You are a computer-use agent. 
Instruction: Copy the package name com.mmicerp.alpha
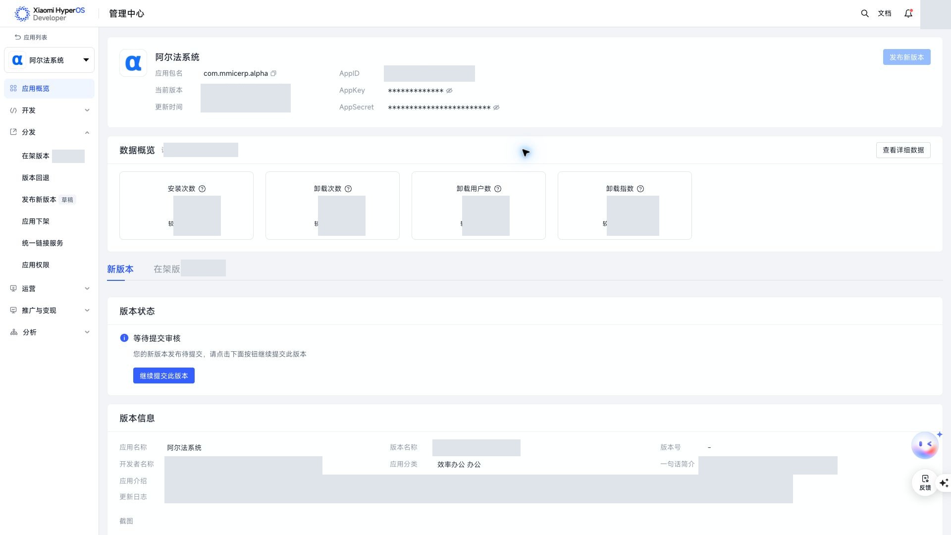pyautogui.click(x=273, y=73)
